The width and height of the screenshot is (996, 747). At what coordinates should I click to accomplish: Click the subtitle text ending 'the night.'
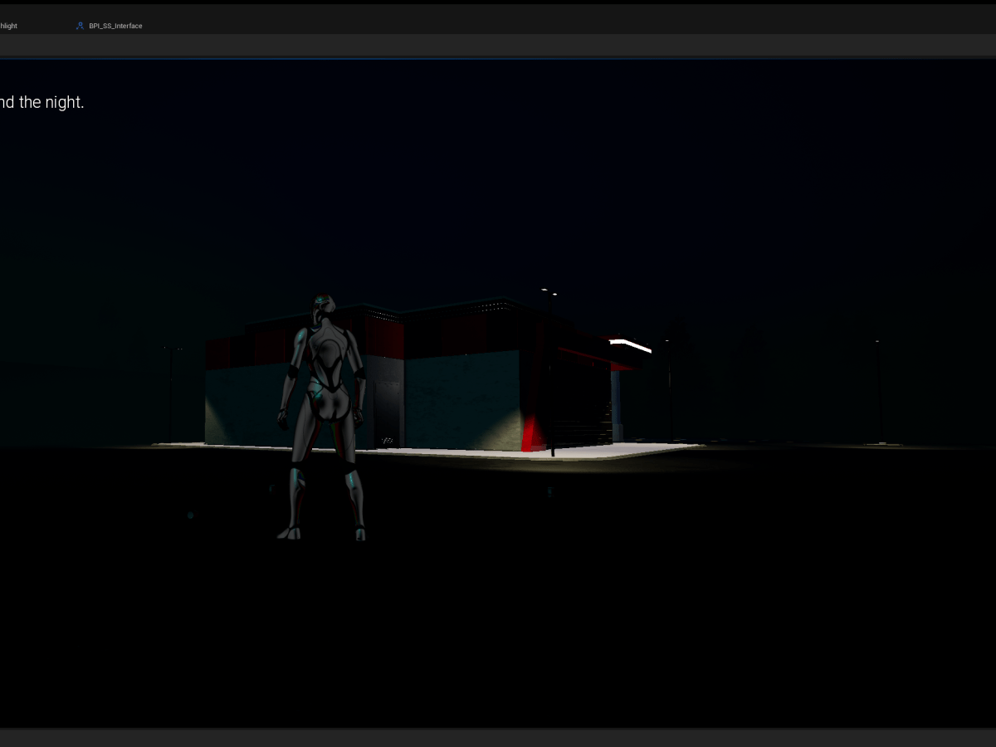point(41,102)
